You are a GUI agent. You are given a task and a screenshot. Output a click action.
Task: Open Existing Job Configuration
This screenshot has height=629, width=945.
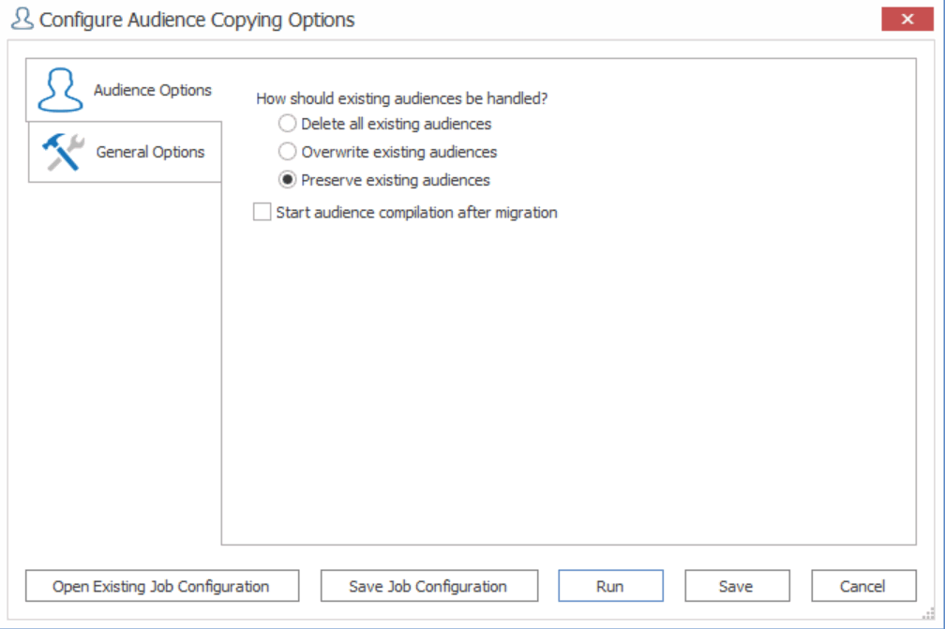pyautogui.click(x=161, y=585)
